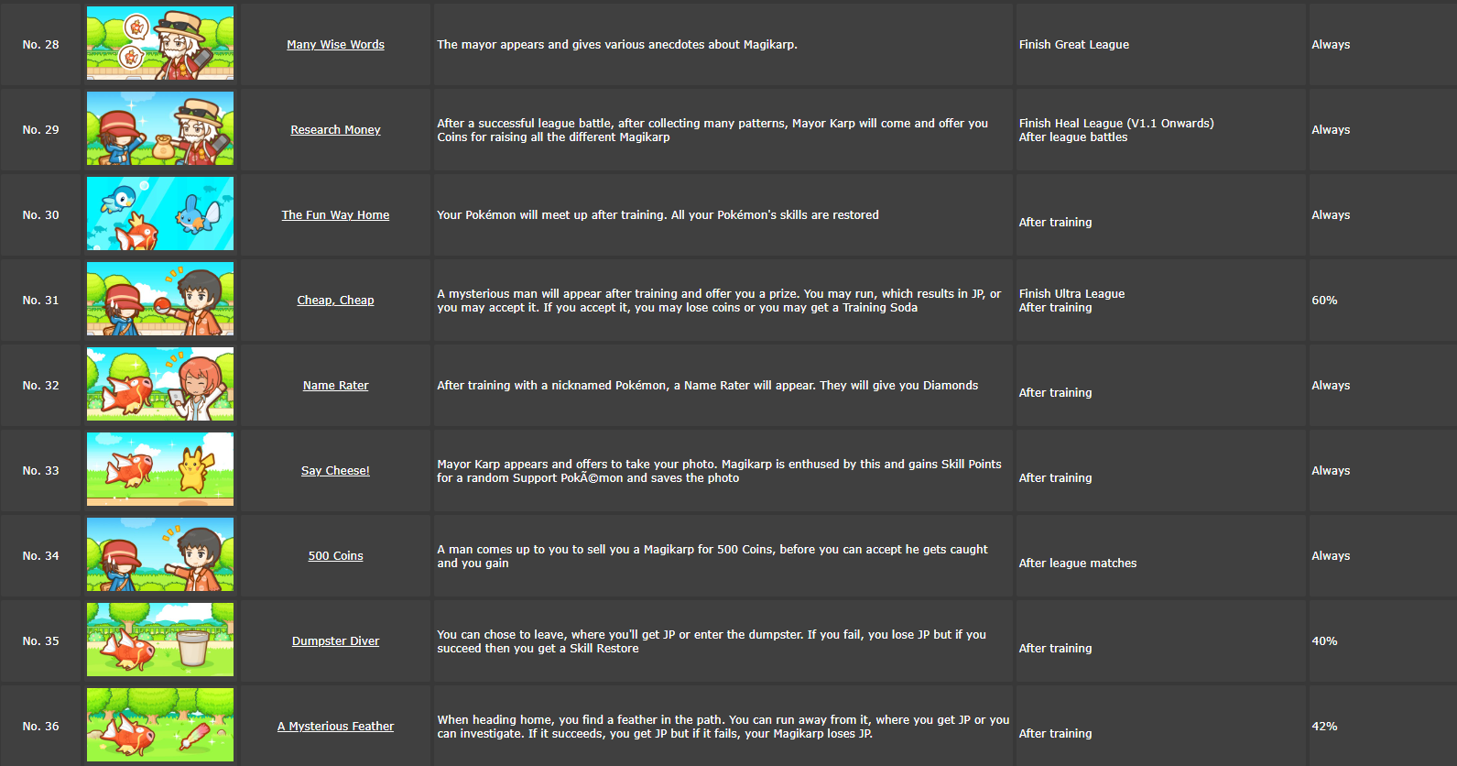Viewport: 1457px width, 766px height.
Task: Open the Cheap, Cheap event link
Action: tap(335, 300)
